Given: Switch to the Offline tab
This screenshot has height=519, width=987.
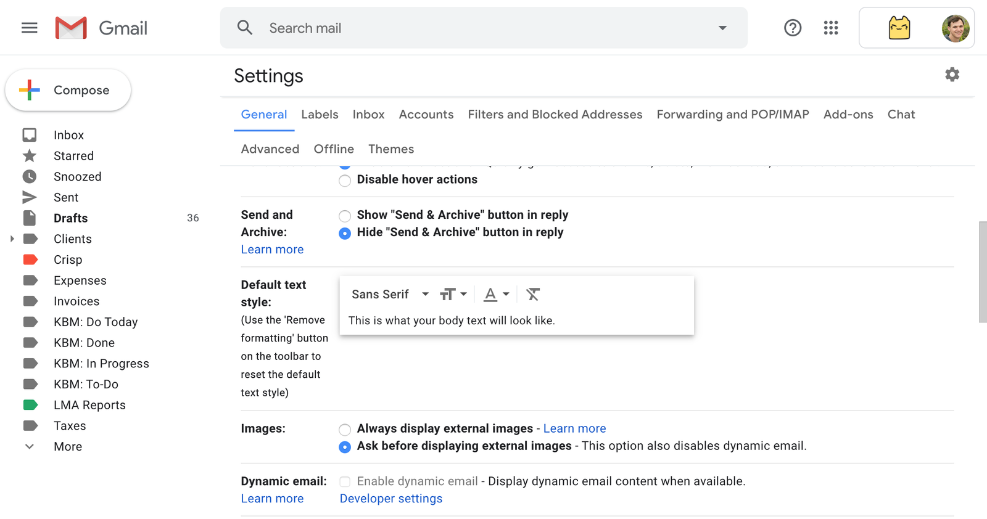Looking at the screenshot, I should coord(334,149).
